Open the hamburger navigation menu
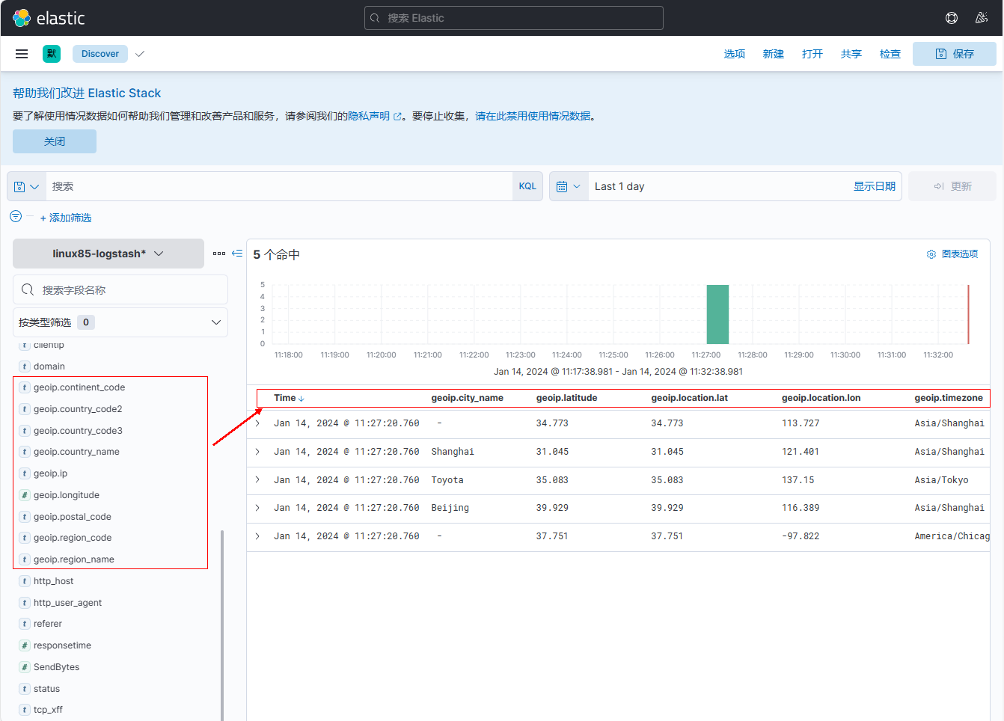Viewport: 1004px width, 721px height. [22, 54]
